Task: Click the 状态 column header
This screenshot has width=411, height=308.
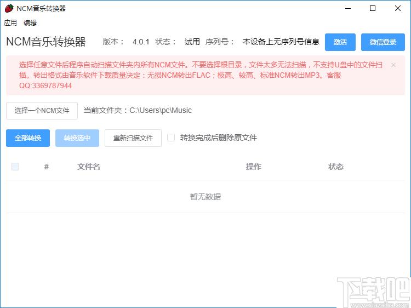Action: [x=336, y=167]
